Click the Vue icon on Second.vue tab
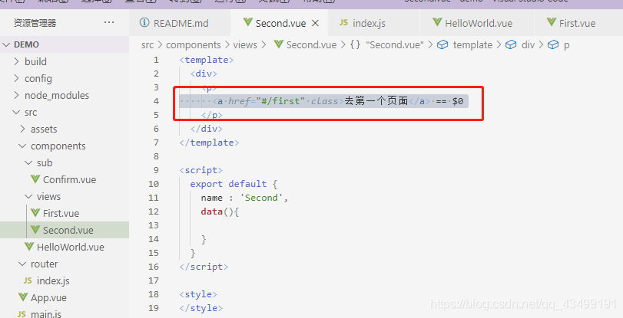The height and width of the screenshot is (318, 623). click(248, 22)
